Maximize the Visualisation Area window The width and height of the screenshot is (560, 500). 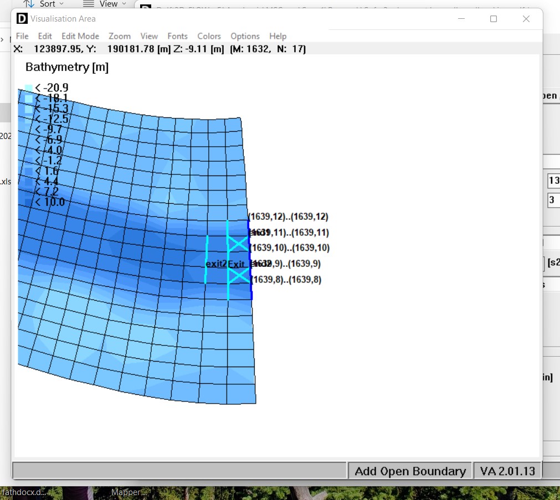493,19
